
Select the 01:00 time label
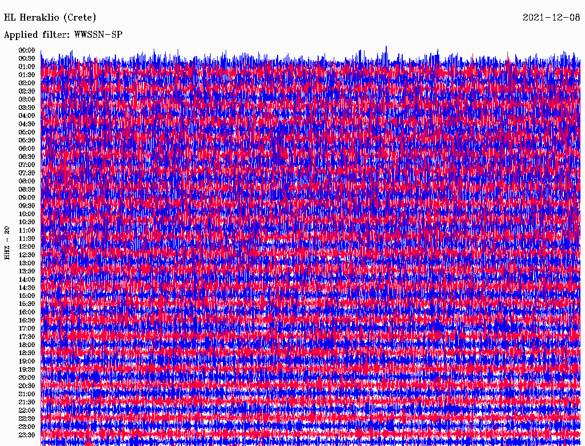[26, 66]
